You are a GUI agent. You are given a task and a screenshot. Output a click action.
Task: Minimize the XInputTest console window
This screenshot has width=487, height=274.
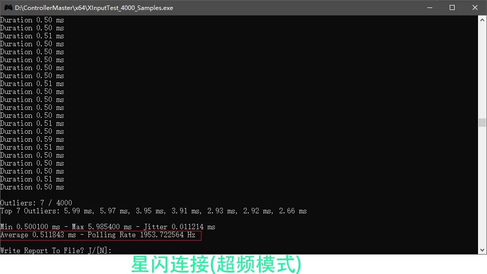(430, 7)
